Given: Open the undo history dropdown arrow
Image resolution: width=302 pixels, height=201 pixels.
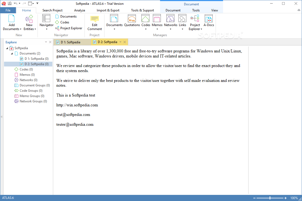Looking at the screenshot, I should coord(19,3).
